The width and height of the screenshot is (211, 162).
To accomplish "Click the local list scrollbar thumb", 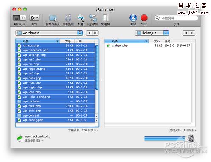I will click(97, 67).
